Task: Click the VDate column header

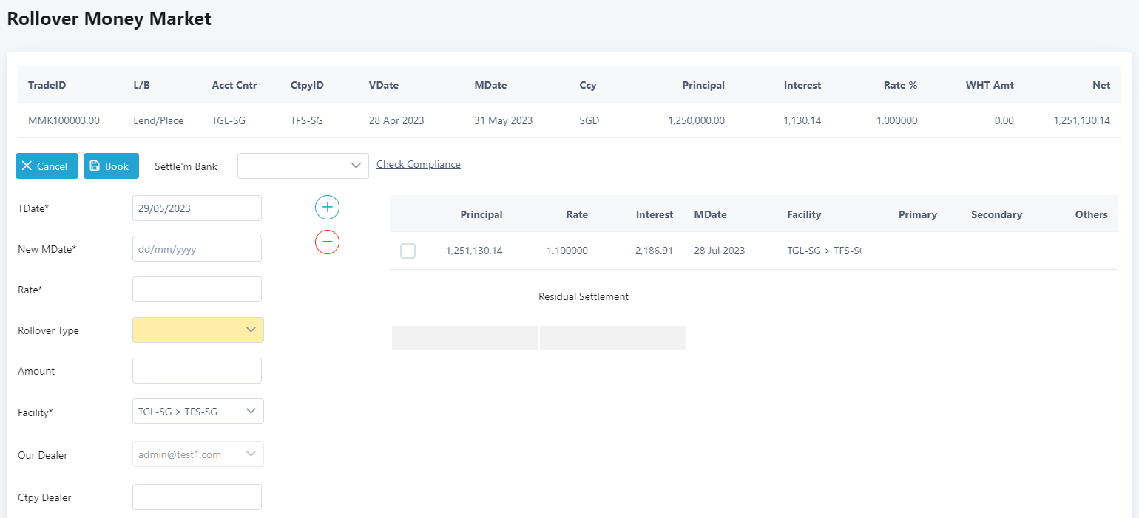Action: point(384,85)
